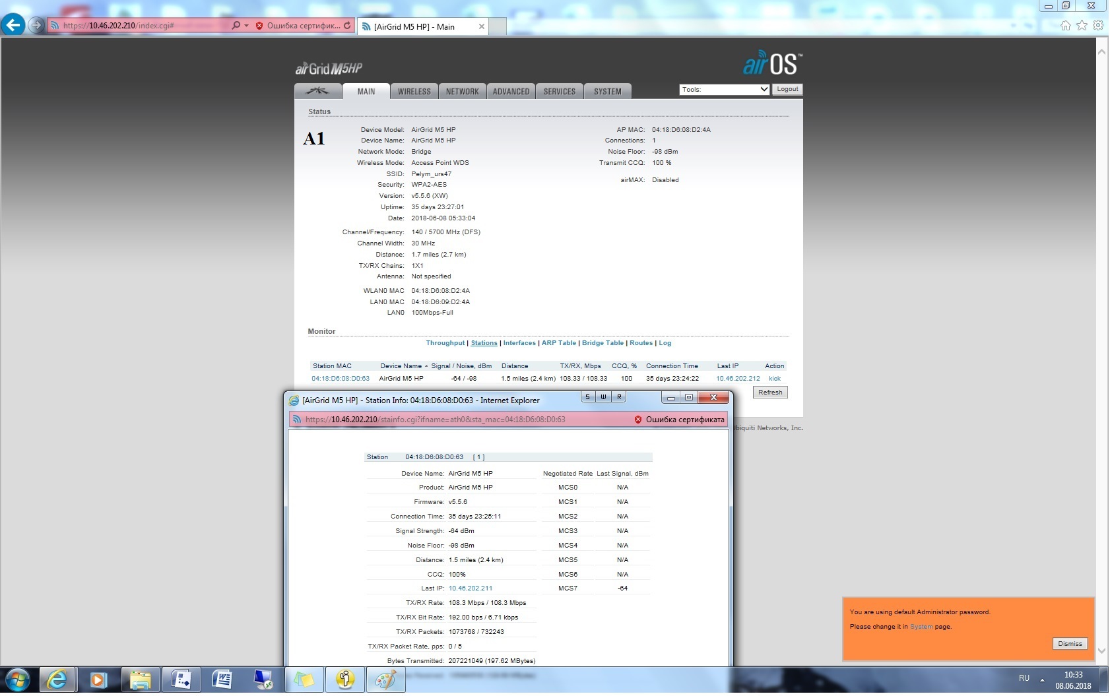Open the Log monitor link
Screen dimensions: 1110x696
click(665, 343)
